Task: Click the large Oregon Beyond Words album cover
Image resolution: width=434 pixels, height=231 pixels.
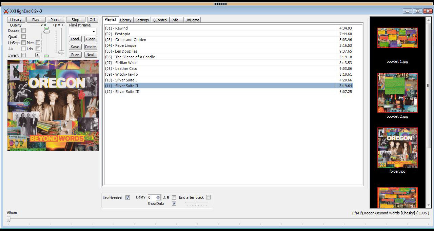Action: (x=53, y=105)
